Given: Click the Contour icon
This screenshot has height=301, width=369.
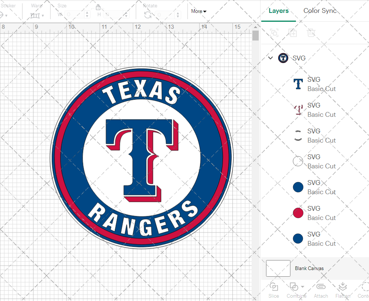Looking at the screenshot, I should pyautogui.click(x=365, y=287).
